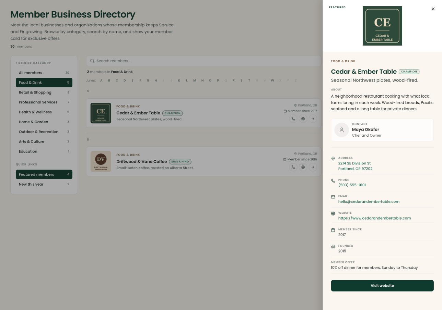Screen dimensions: 442x310
Task: Click the SUSTAINING badge on Driftwood card
Action: tap(180, 161)
